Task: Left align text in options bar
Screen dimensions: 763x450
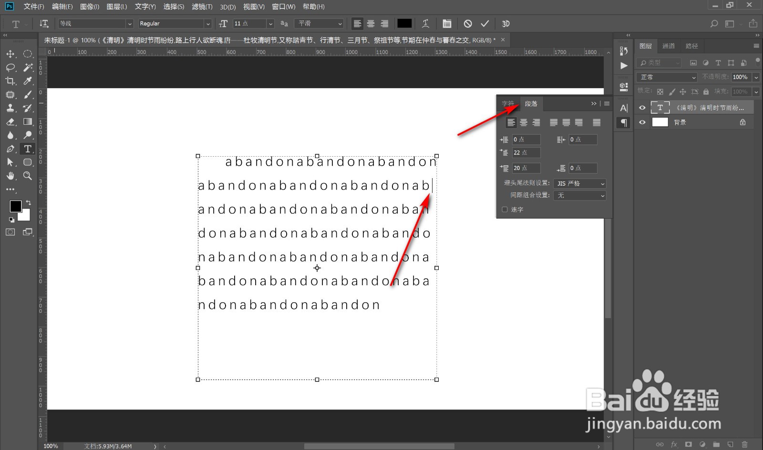Action: [x=357, y=23]
